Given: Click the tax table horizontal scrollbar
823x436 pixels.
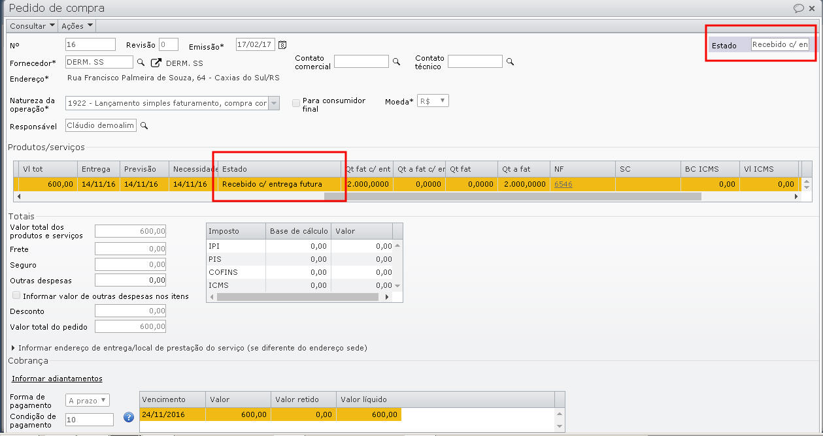Looking at the screenshot, I should pos(297,296).
